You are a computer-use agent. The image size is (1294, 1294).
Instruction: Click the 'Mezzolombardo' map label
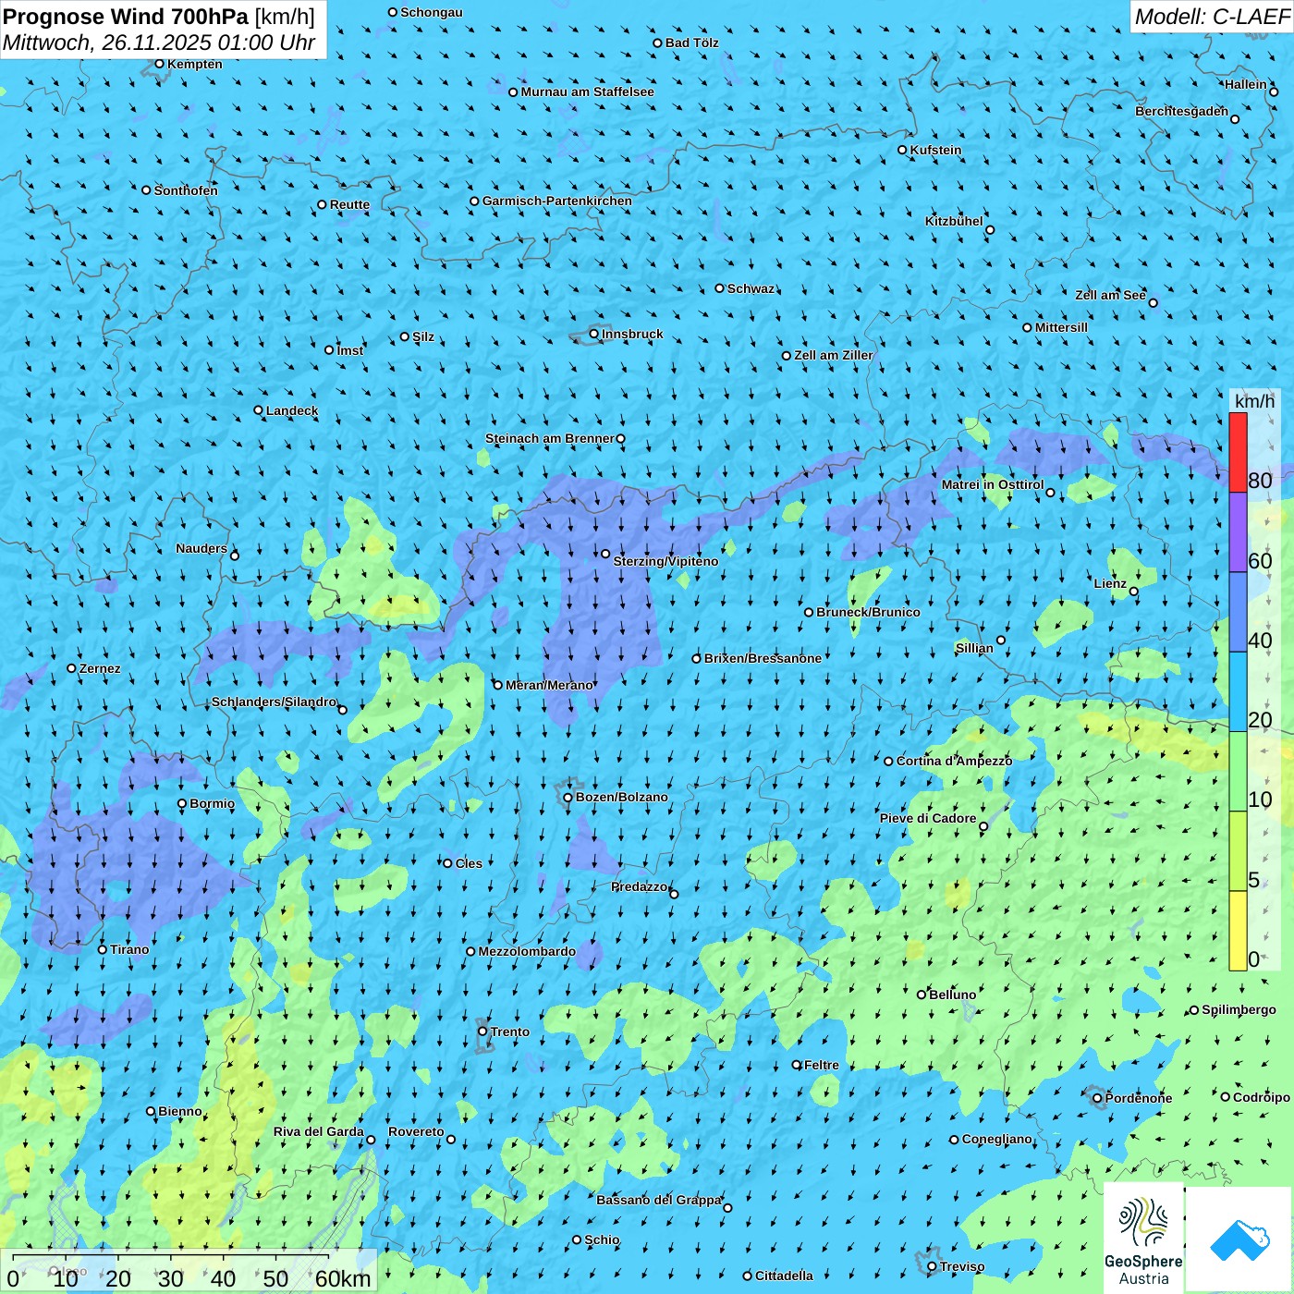click(x=527, y=951)
